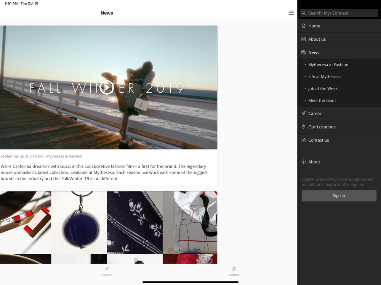Click the About info circle icon
Viewport: 381px width, 285px height.
[304, 161]
